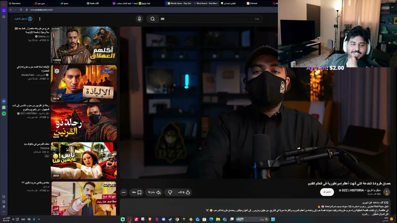
Task: Like the video with thumbs-up button
Action: pyautogui.click(x=184, y=192)
